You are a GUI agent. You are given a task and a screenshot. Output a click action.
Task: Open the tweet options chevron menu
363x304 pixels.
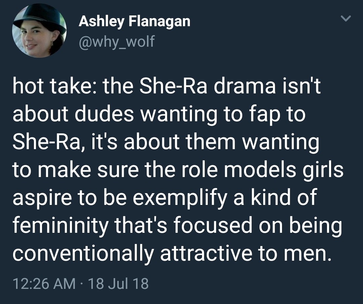346,18
